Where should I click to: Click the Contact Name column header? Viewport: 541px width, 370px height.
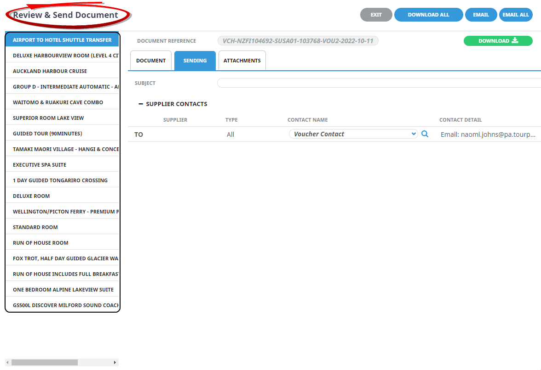coord(307,120)
